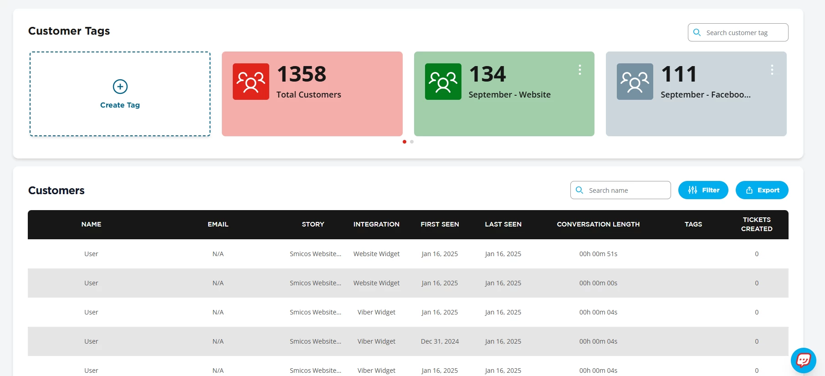Screen dimensions: 825x376
Task: Click the gray September - Facebook group icon
Action: (635, 82)
